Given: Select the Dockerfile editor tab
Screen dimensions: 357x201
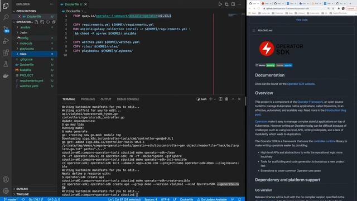Looking at the screenshot, I should click(x=72, y=4).
